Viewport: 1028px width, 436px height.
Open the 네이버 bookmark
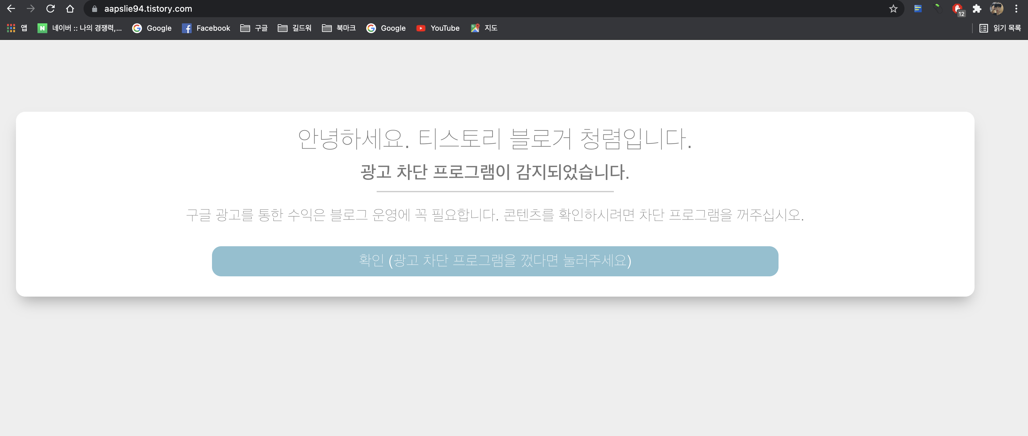pyautogui.click(x=80, y=28)
